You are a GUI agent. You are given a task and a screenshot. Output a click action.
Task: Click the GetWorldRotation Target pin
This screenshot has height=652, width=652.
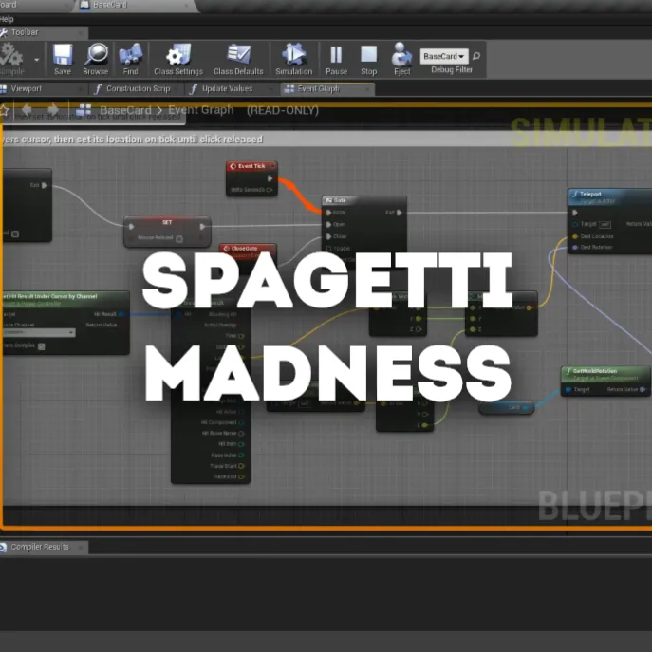[568, 390]
